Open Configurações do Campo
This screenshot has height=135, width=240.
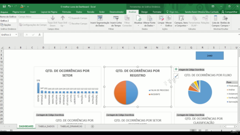[33, 25]
